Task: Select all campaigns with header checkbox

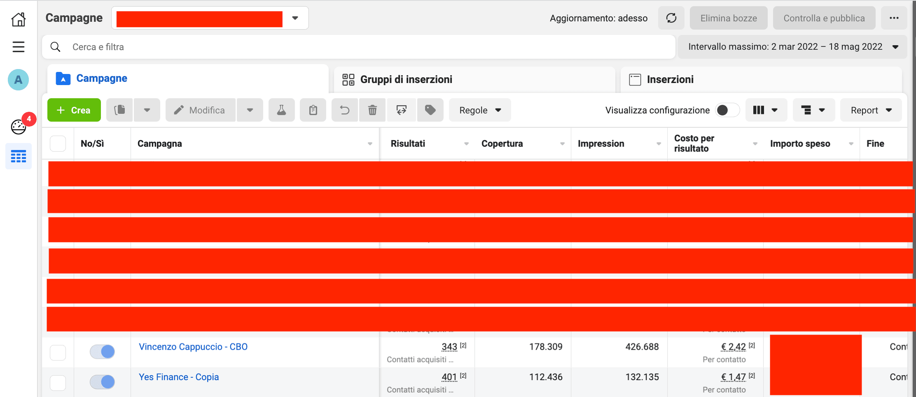Action: click(58, 144)
